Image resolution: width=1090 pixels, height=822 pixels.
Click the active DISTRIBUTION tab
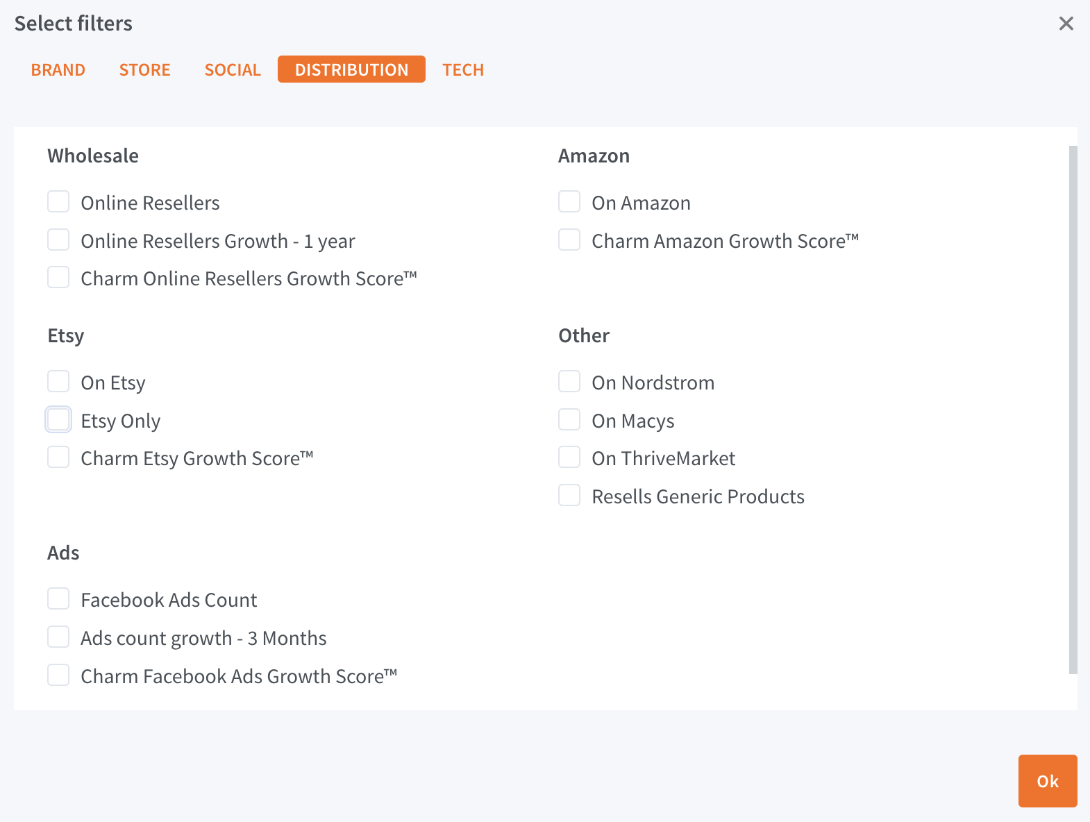(351, 69)
